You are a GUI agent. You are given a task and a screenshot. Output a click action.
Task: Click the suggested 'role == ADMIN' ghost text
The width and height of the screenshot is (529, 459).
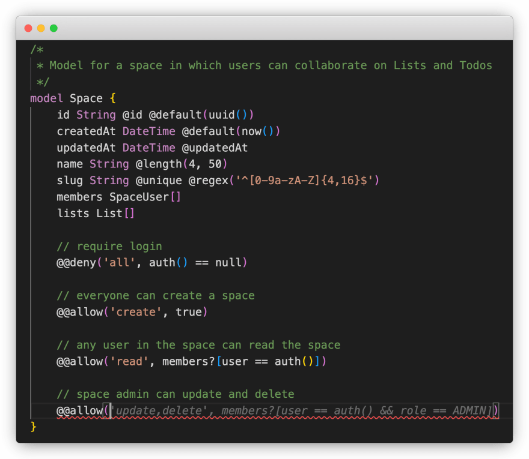443,411
